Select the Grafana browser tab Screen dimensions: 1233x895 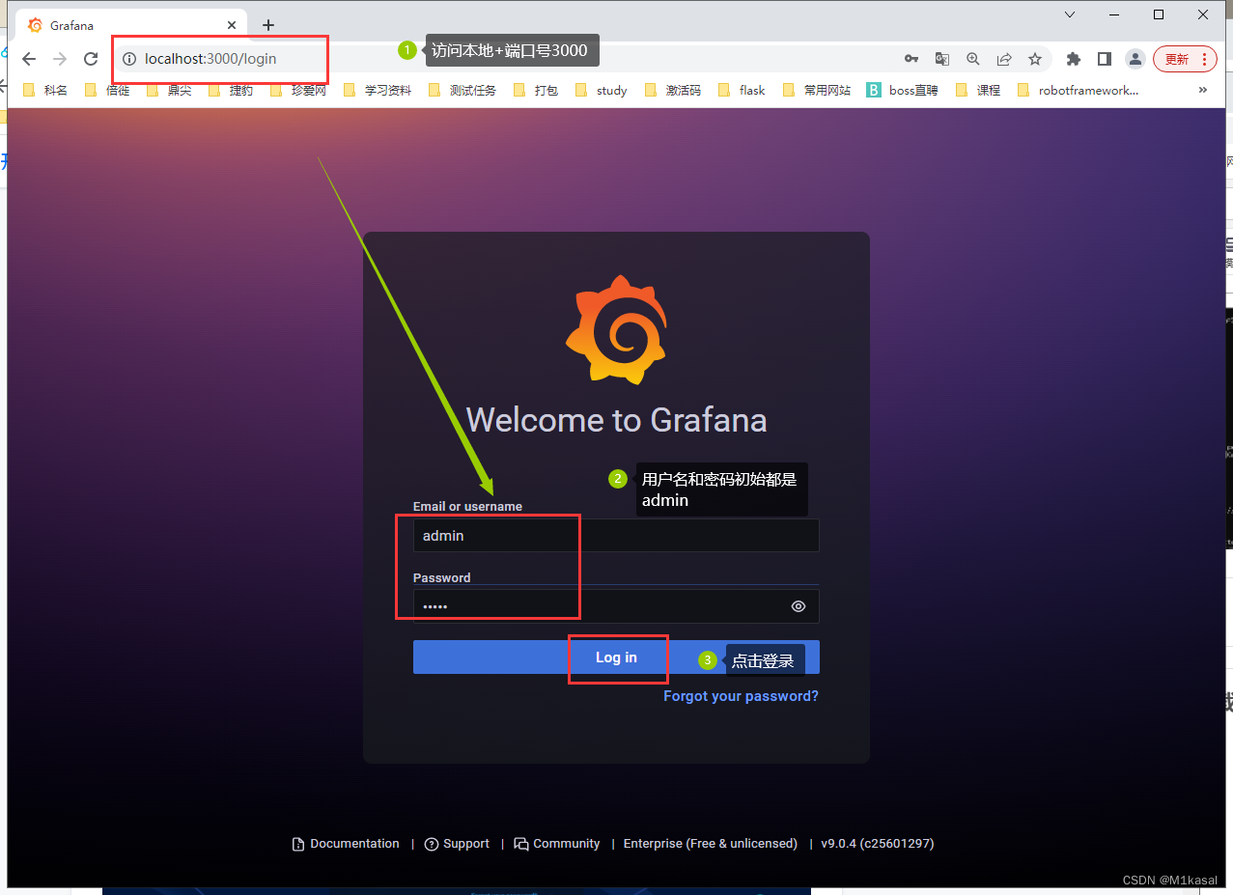click(x=132, y=25)
